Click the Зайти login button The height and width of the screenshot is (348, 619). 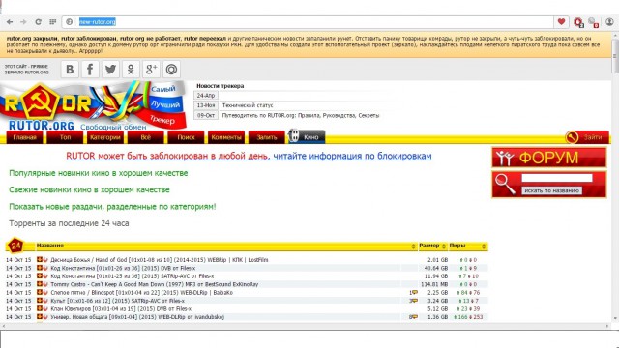pos(587,137)
